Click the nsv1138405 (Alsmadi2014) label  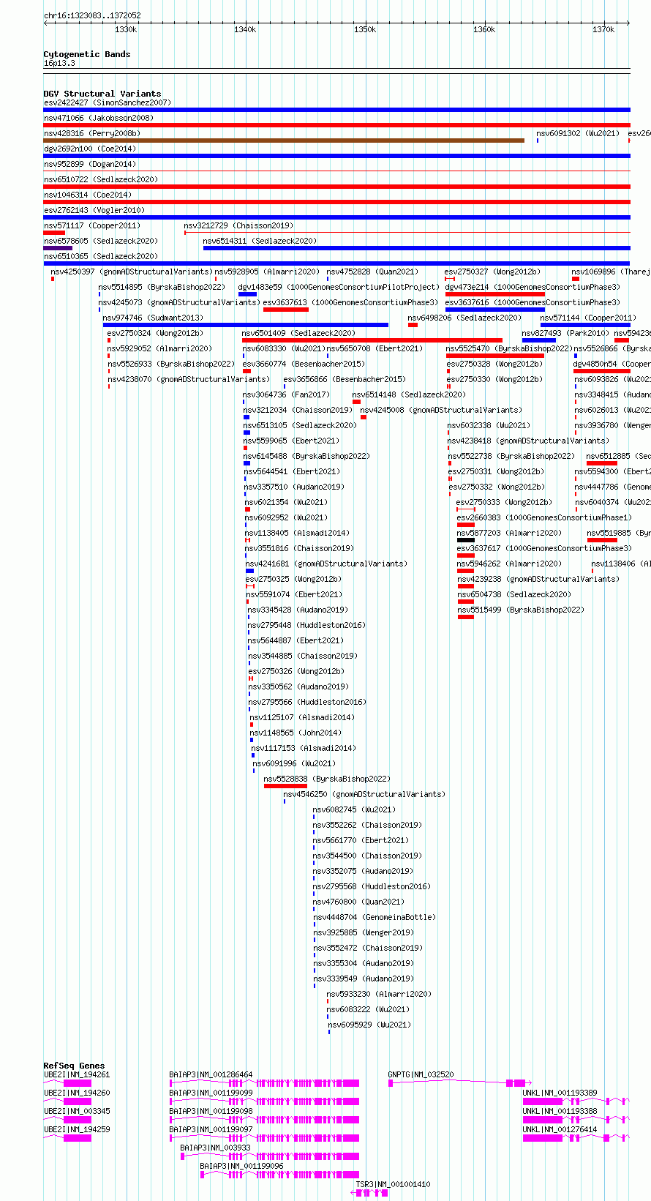coord(298,533)
